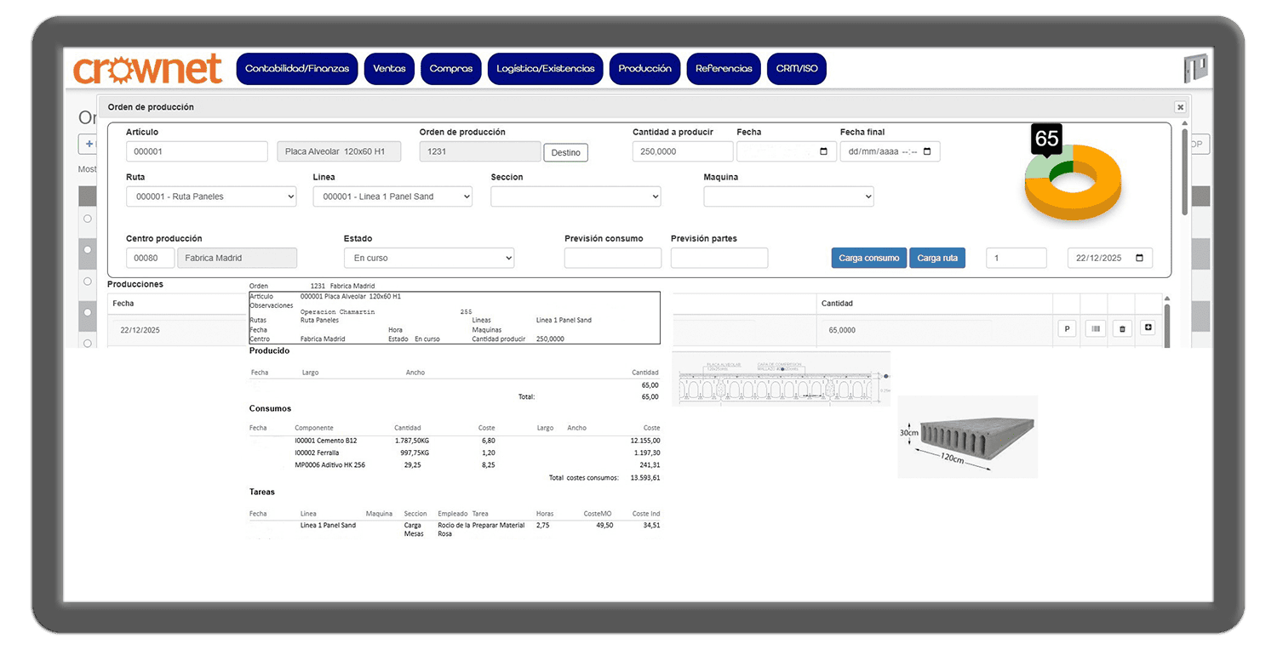Viewport: 1277px width, 649px height.
Task: Open the Estado dropdown showing En curso
Action: pos(428,258)
